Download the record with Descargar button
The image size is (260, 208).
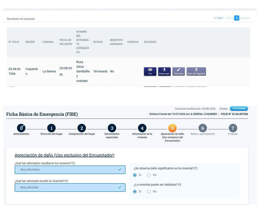pyautogui.click(x=164, y=71)
